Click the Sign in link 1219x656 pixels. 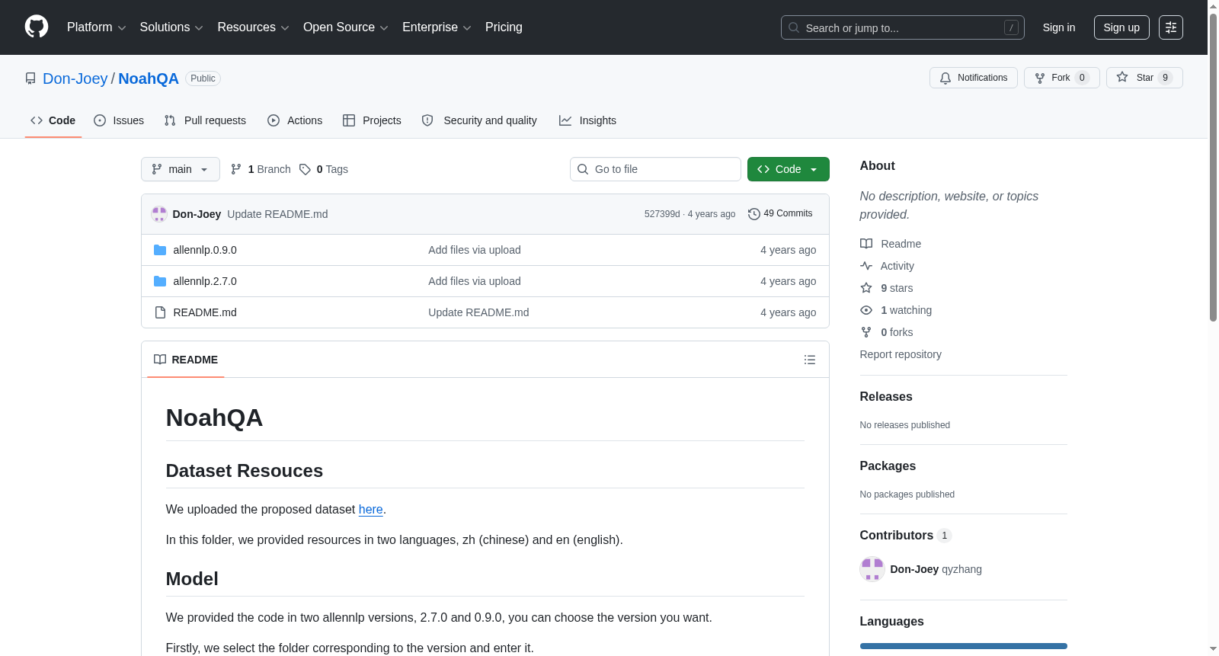[x=1059, y=27]
